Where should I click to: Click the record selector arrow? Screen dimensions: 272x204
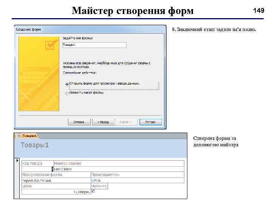pos(17,161)
